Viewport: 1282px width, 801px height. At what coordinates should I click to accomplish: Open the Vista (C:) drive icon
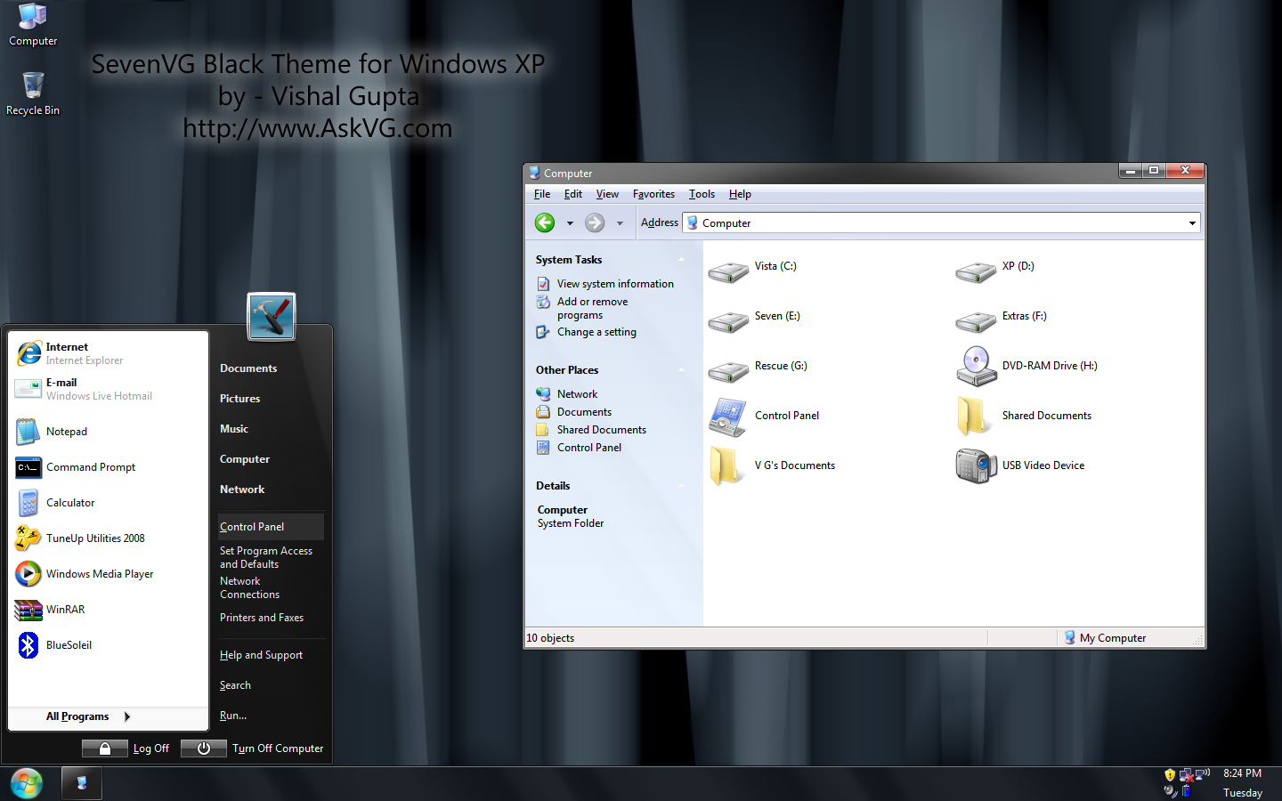pos(728,272)
